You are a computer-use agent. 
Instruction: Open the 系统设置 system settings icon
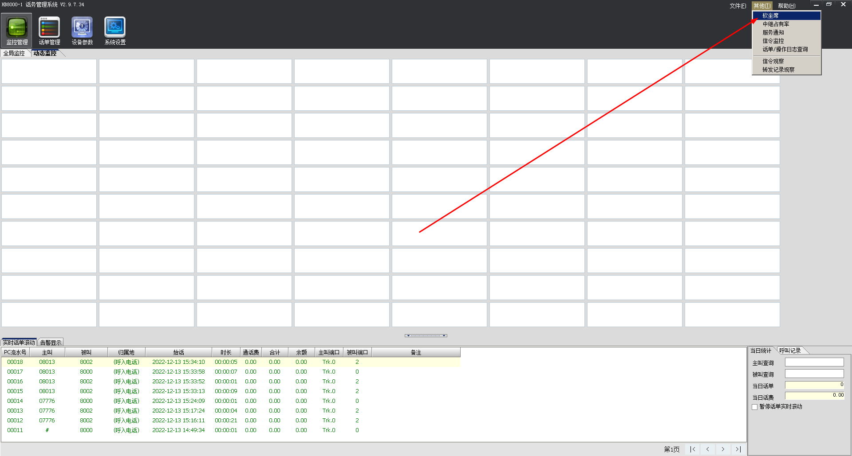tap(115, 30)
